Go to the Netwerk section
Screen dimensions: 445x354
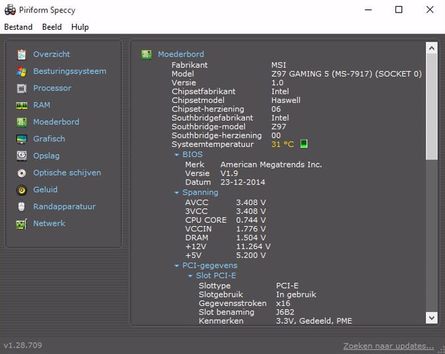pyautogui.click(x=49, y=223)
